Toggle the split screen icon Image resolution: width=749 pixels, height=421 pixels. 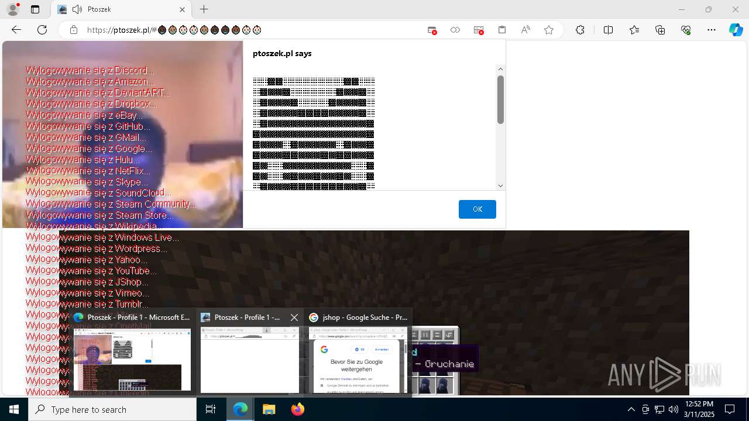pos(608,30)
